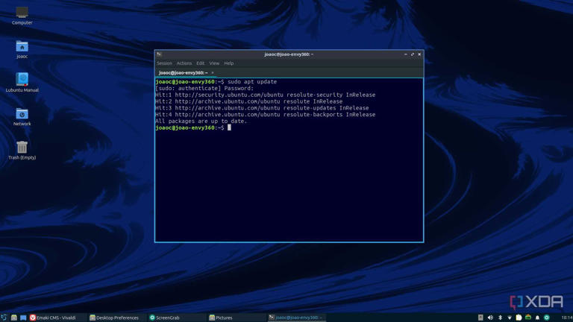Open the Lubuntu Manual desktop icon
Image resolution: width=573 pixels, height=322 pixels.
point(22,82)
